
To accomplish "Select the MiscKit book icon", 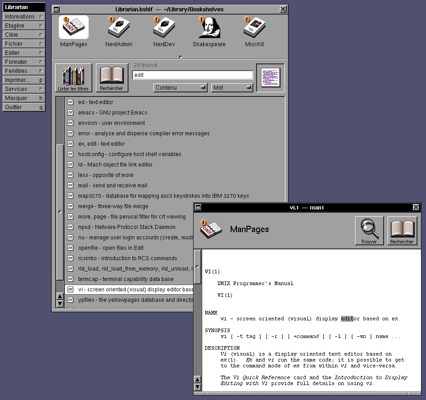I will 254,27.
